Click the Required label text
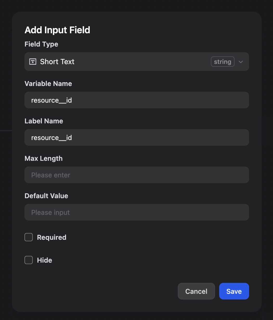 [x=51, y=237]
